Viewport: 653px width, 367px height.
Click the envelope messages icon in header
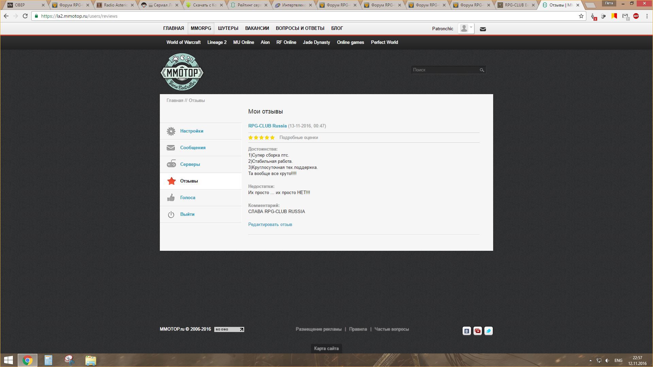click(483, 29)
